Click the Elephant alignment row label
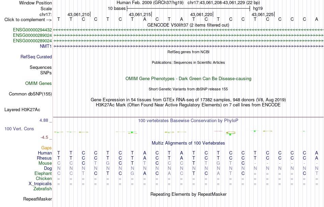The image size is (324, 207). pos(43,173)
